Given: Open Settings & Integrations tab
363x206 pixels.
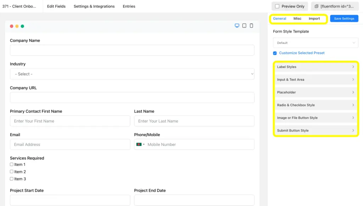Looking at the screenshot, I should pos(94,6).
